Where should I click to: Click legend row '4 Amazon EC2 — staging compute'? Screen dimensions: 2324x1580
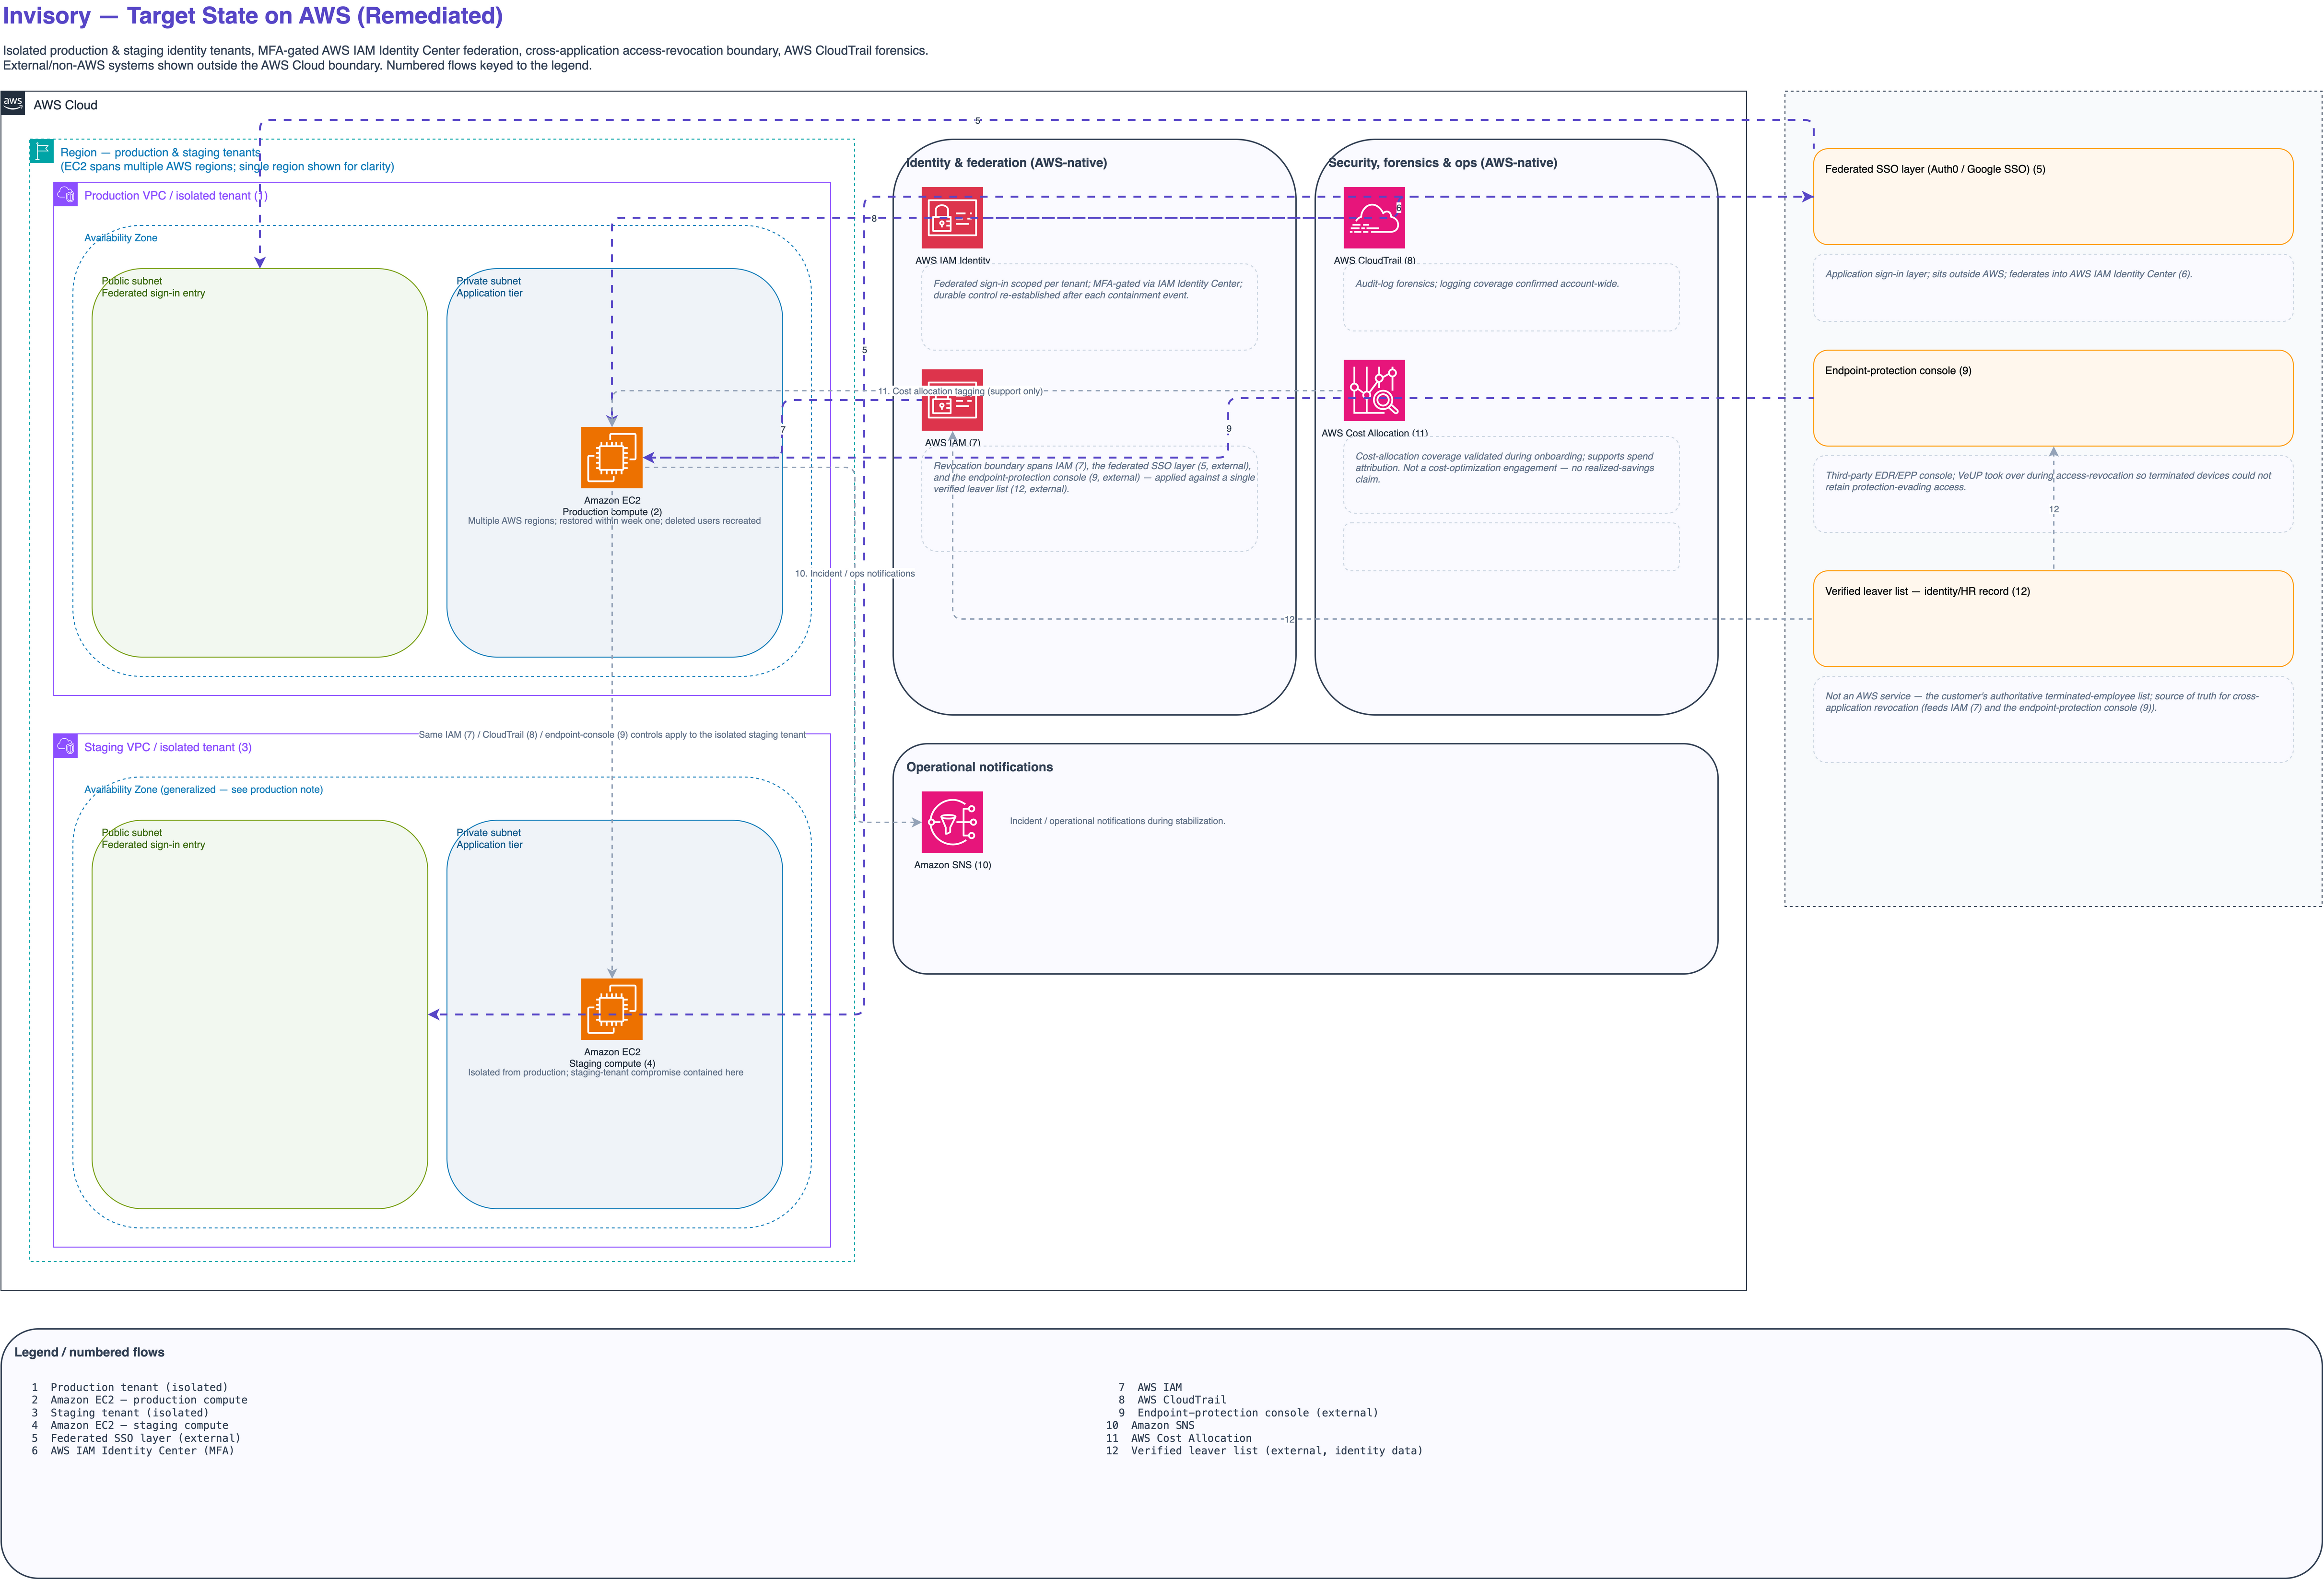pyautogui.click(x=129, y=1425)
